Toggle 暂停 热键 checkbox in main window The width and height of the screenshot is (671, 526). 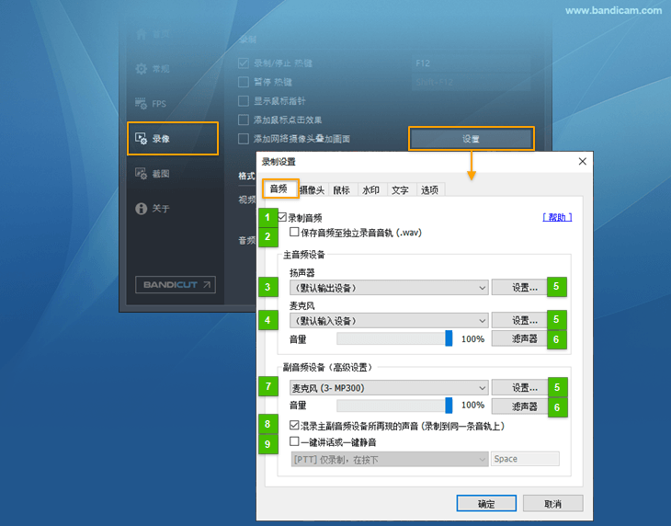tap(244, 82)
